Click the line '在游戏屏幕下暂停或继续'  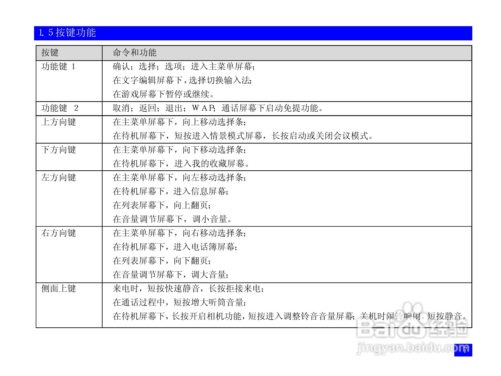tap(164, 94)
